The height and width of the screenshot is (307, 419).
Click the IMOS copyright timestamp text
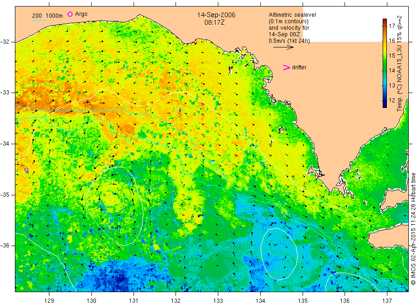[413, 228]
